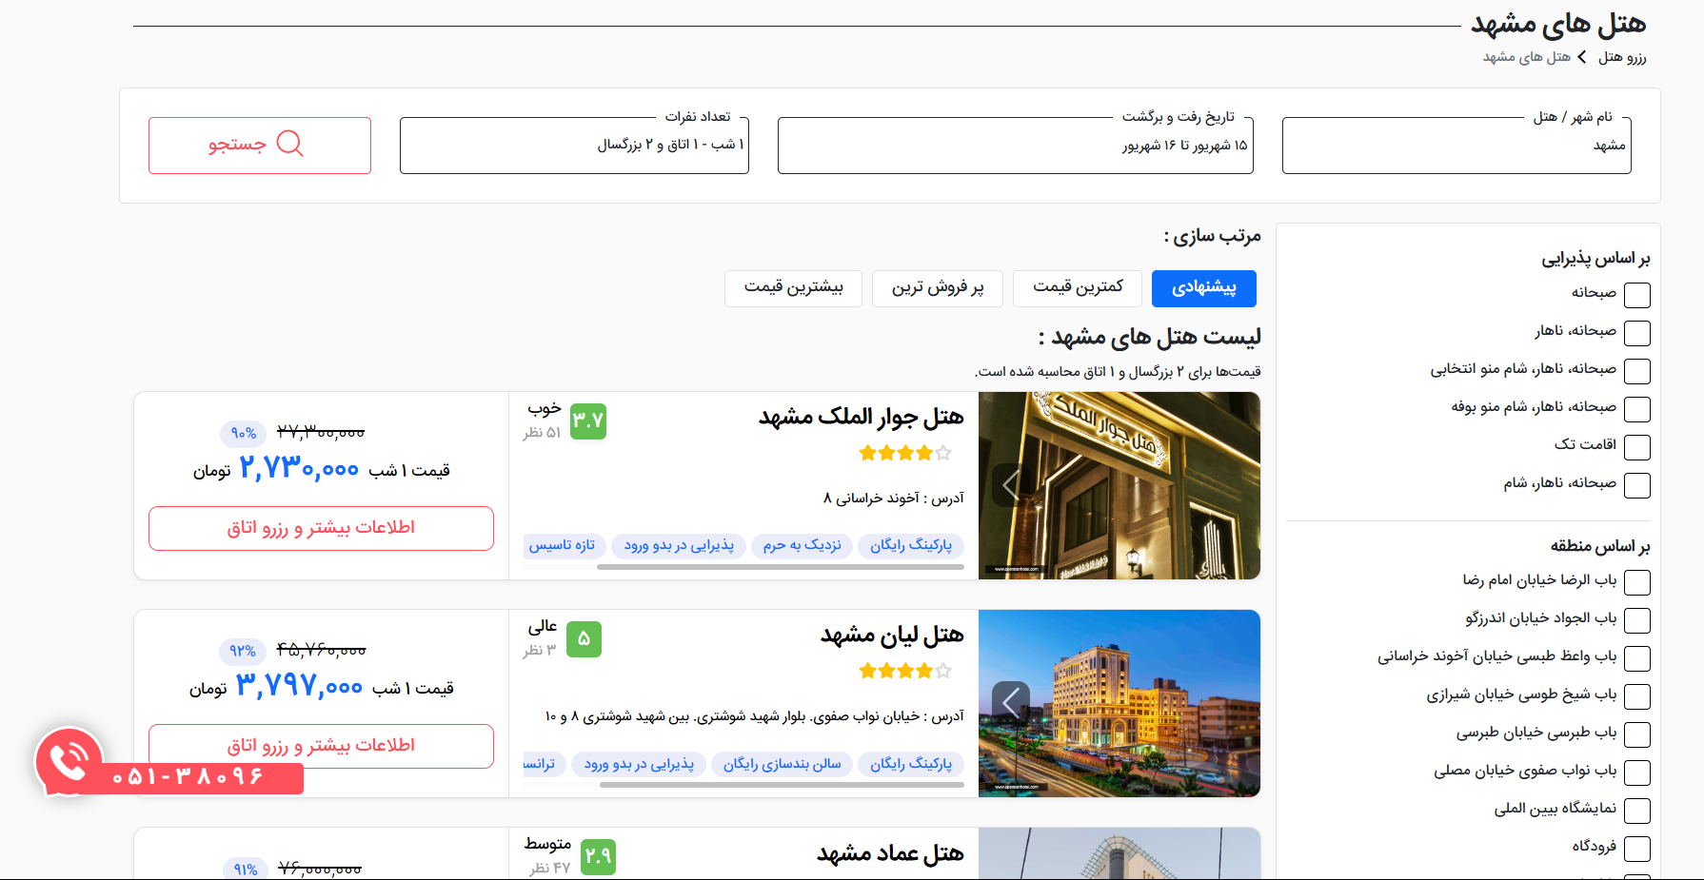The height and width of the screenshot is (880, 1704).
Task: Click the tag scrollbar under Javar Almolk amenities
Action: [x=780, y=567]
